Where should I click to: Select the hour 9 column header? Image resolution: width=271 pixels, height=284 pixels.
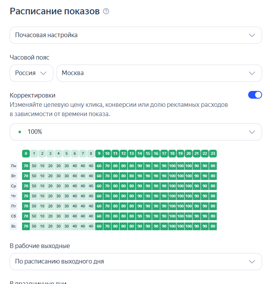click(99, 154)
